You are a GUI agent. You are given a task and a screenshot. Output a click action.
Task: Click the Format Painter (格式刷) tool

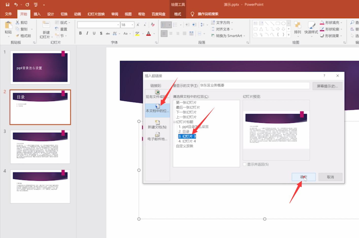tap(23, 36)
